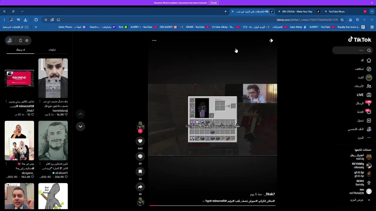The image size is (376, 211).
Task: Expand followed accounts with عرض المزيد
Action: 360,200
